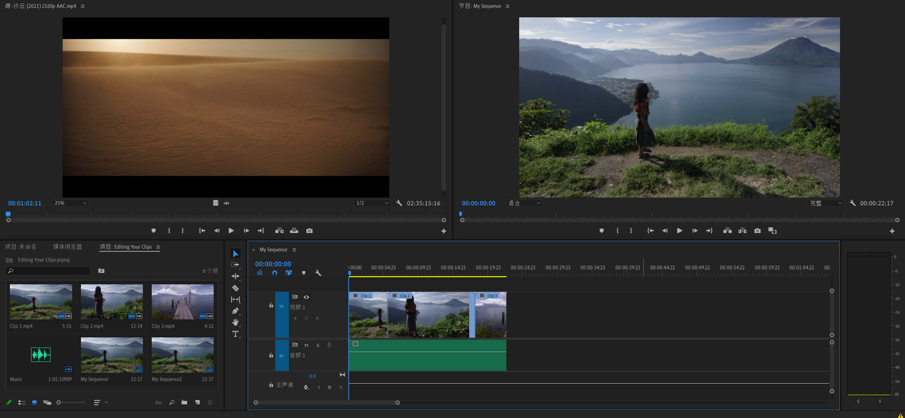Image resolution: width=905 pixels, height=418 pixels.
Task: Click Insert button in Source monitor
Action: (x=279, y=231)
